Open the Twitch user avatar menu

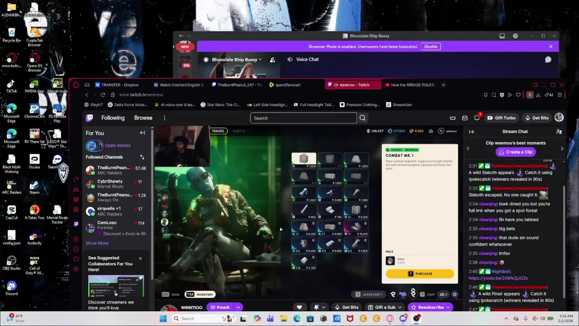click(x=559, y=118)
